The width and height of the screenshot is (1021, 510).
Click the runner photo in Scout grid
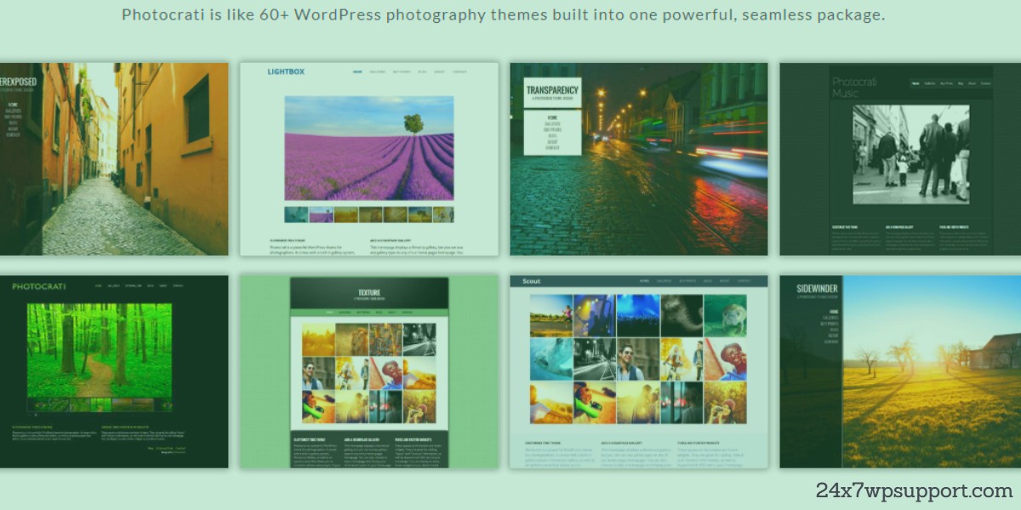pyautogui.click(x=551, y=315)
